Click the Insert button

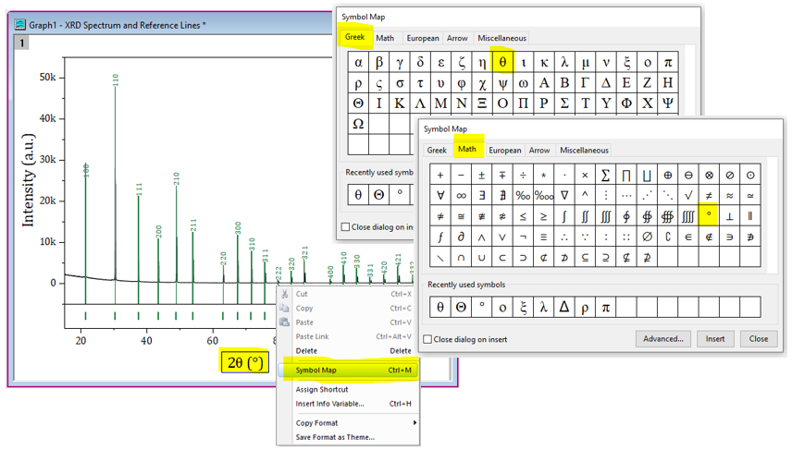coord(715,339)
